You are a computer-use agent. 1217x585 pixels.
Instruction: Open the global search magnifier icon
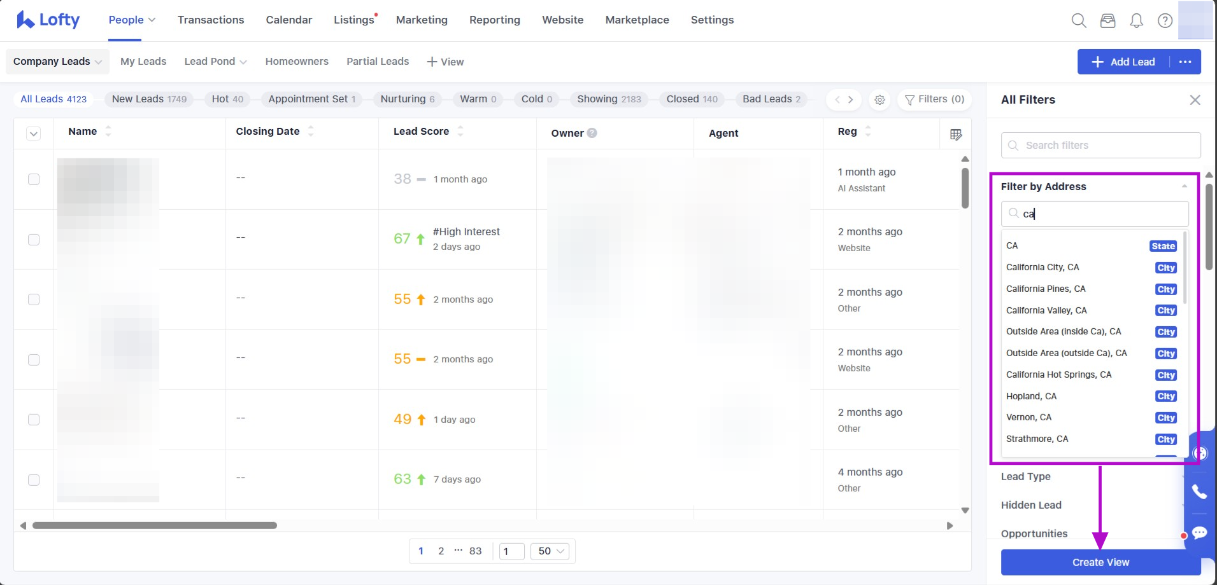1078,20
